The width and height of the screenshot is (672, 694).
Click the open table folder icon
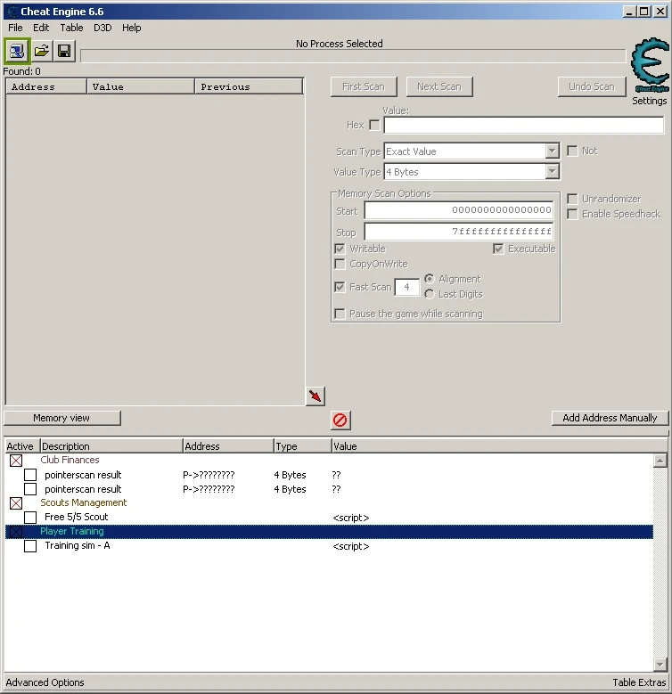42,52
